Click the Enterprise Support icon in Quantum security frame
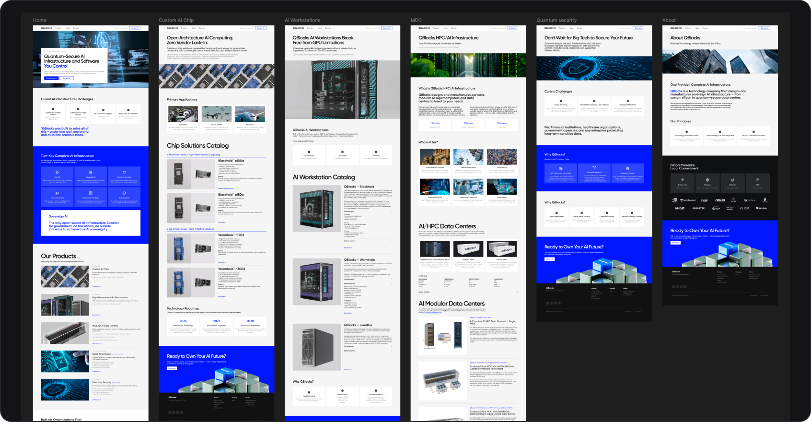Viewport: 811px width, 422px height. tap(628, 168)
